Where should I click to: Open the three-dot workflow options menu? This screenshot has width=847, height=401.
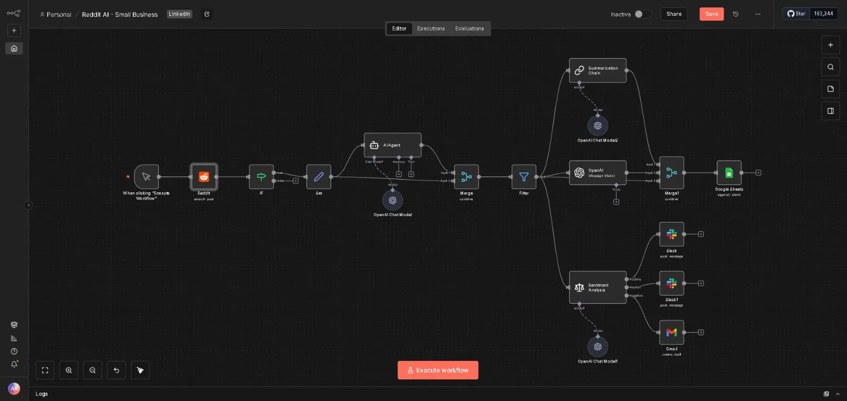758,14
